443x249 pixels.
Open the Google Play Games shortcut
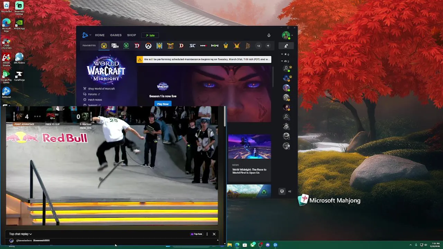6,77
